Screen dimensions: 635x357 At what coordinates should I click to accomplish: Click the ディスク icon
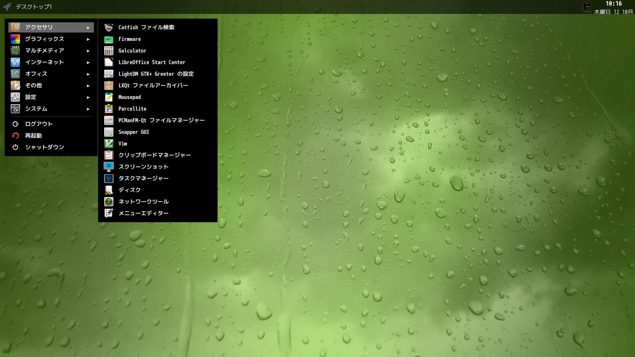click(x=109, y=190)
